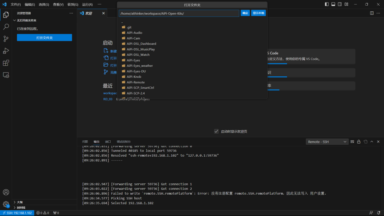Click the folder path input field
384x216 pixels.
click(179, 13)
